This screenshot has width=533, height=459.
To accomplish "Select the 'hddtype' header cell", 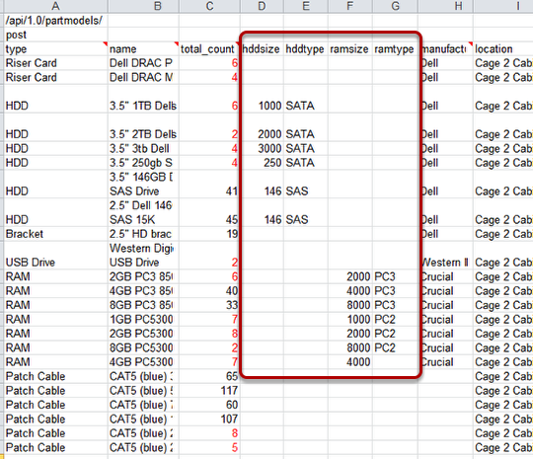I will 306,49.
